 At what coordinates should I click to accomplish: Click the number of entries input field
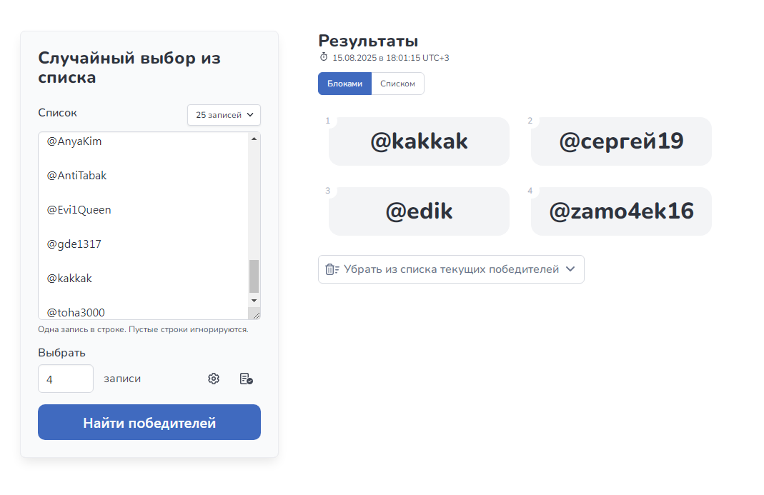pos(65,379)
